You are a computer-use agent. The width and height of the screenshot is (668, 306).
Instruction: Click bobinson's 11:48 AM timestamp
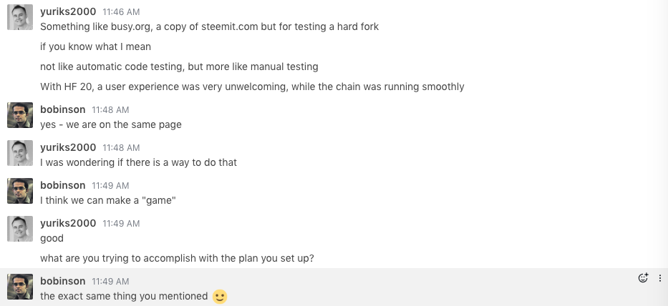tap(110, 110)
